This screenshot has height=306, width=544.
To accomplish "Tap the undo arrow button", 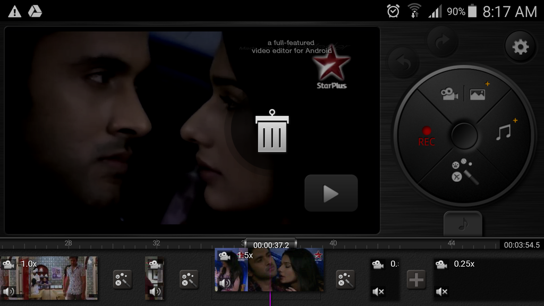I will (404, 63).
